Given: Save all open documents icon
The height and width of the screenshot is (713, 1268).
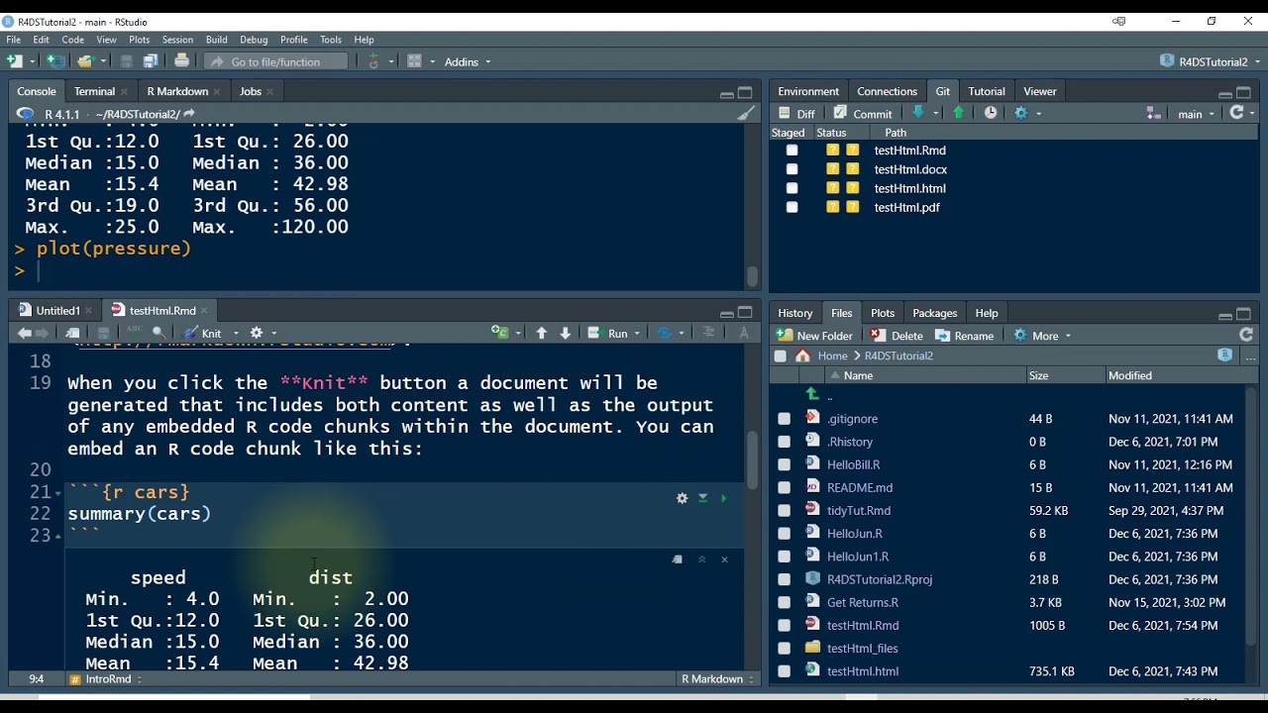Looking at the screenshot, I should [x=151, y=61].
